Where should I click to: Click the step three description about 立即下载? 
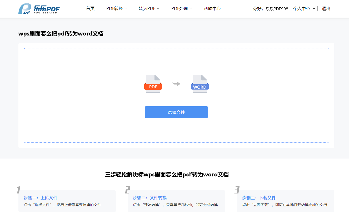click(x=285, y=205)
